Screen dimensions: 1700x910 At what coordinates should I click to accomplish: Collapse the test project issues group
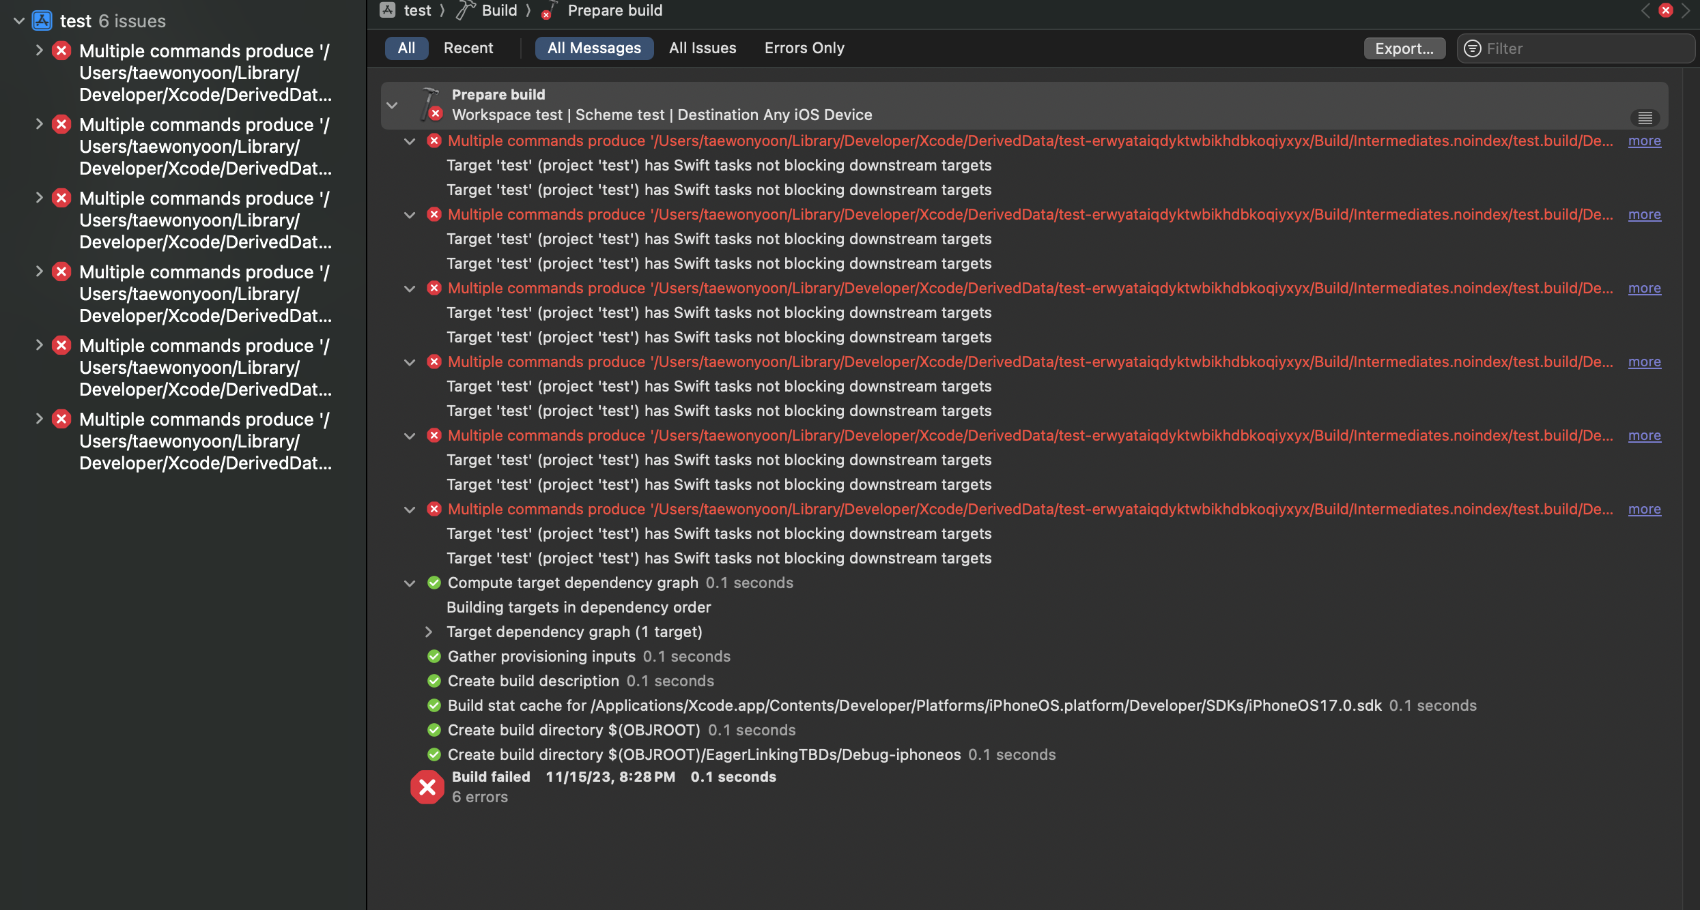pyautogui.click(x=19, y=21)
